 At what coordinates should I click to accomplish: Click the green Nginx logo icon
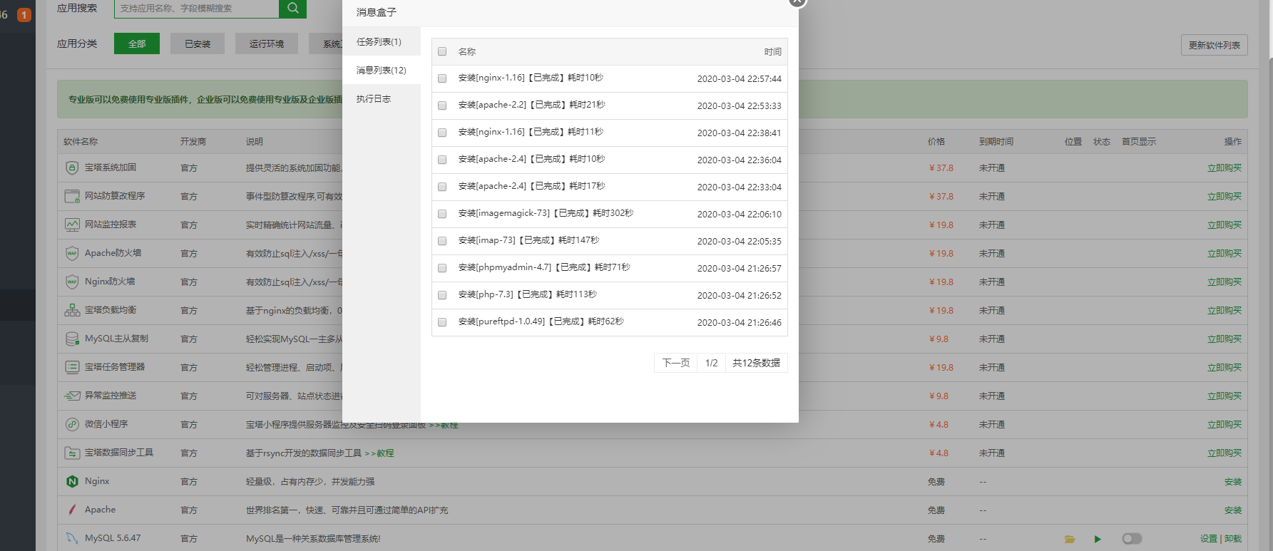(x=72, y=481)
